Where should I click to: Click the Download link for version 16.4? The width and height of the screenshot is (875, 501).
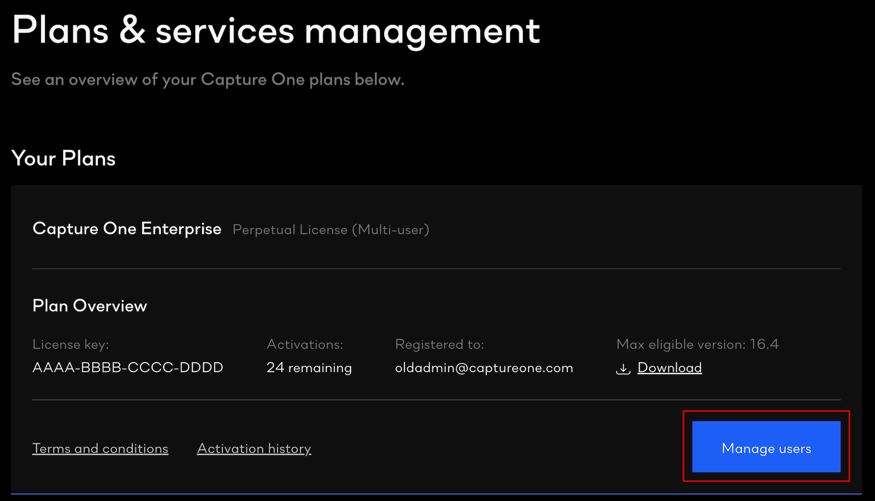click(669, 367)
